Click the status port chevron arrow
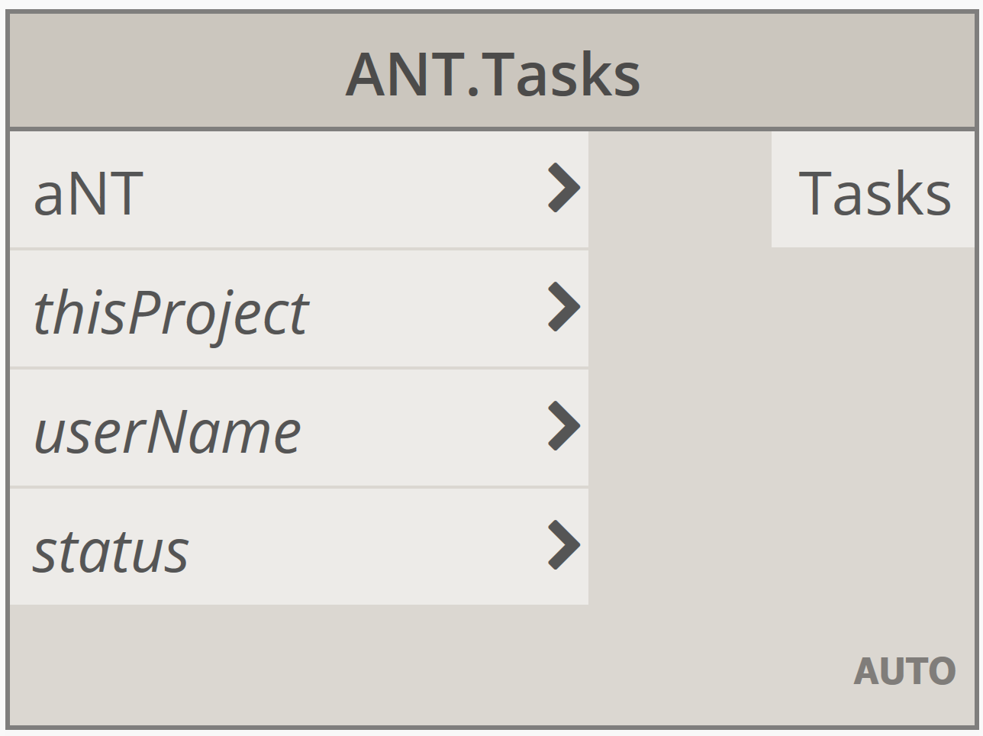 [564, 545]
